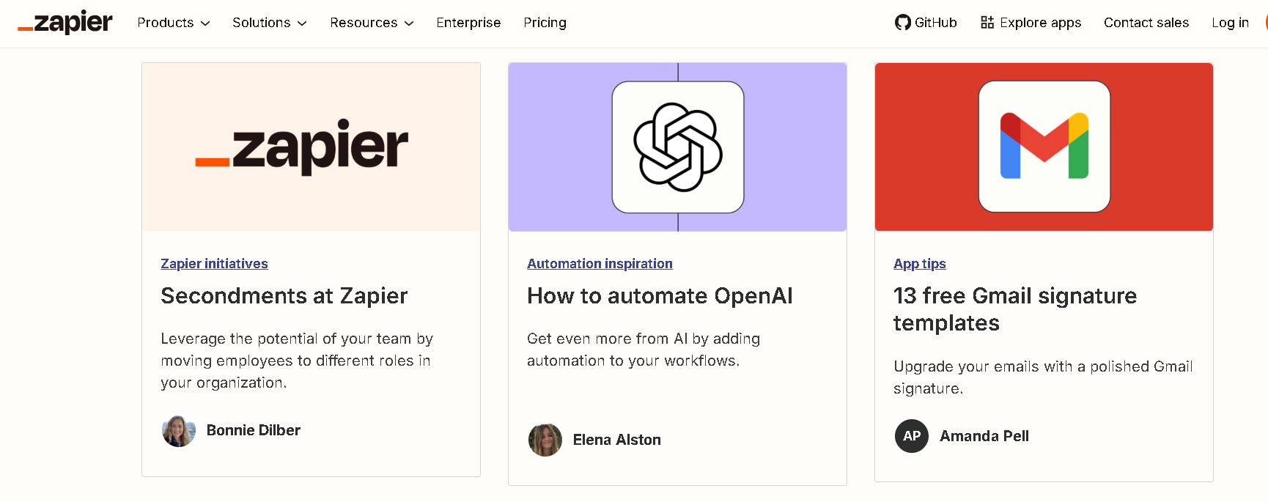The width and height of the screenshot is (1268, 502).
Task: Click the OpenAI article description text
Action: [x=644, y=350]
